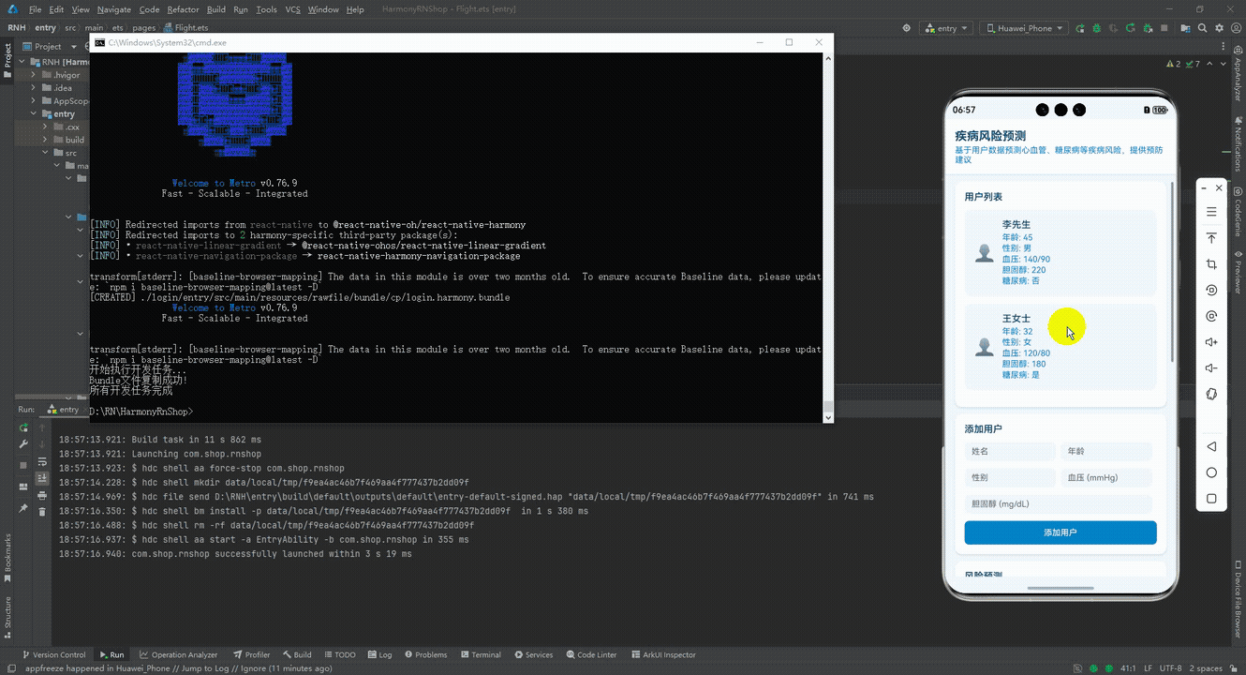The height and width of the screenshot is (675, 1246).
Task: Collapse the entry module folder
Action: pyautogui.click(x=34, y=114)
